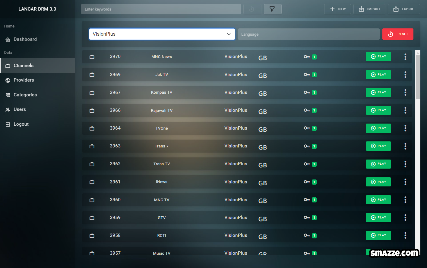Play the Kompas TV channel

[x=378, y=92]
